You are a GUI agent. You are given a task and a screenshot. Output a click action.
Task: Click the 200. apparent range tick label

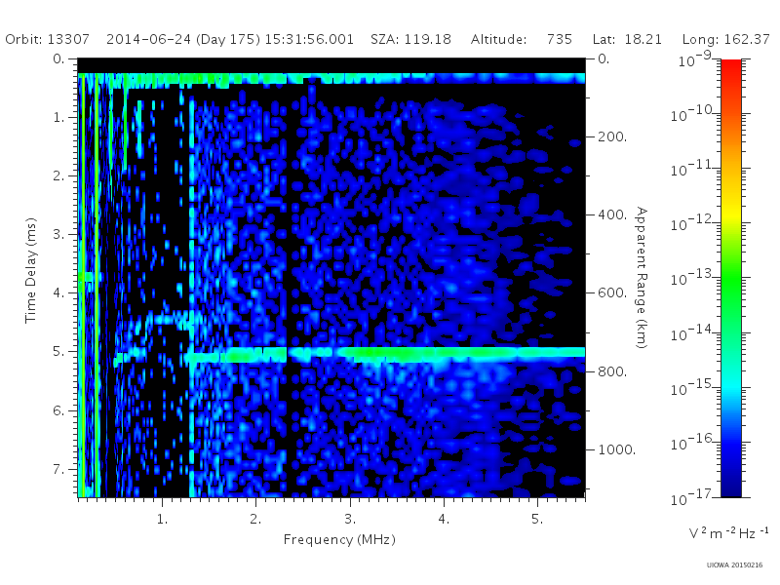tap(612, 136)
